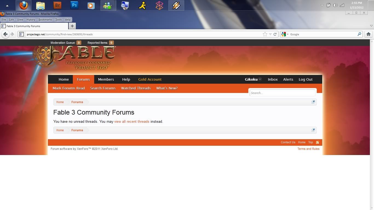Screen dimensions: 374x210
Task: Open Contact Us footer link
Action: (x=288, y=142)
